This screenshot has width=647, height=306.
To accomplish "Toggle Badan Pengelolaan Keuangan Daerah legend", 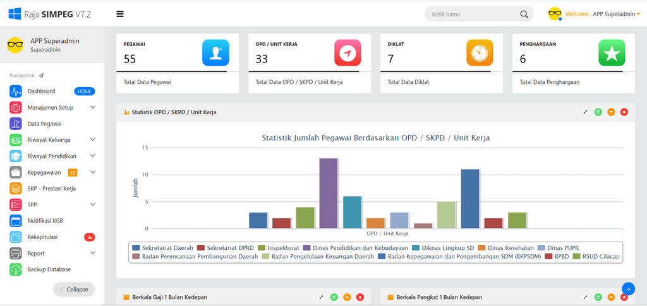I will (319, 256).
